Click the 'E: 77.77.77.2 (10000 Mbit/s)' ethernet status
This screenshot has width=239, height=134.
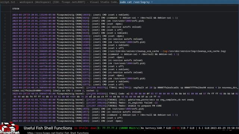click(118, 128)
